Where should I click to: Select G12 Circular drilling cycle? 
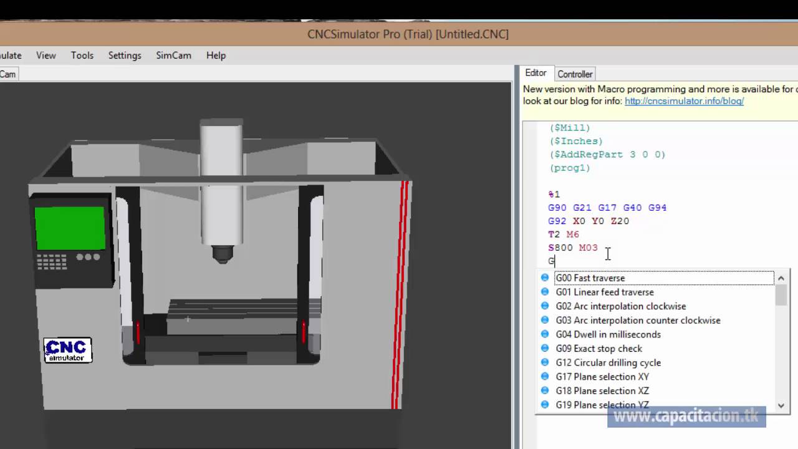(608, 362)
